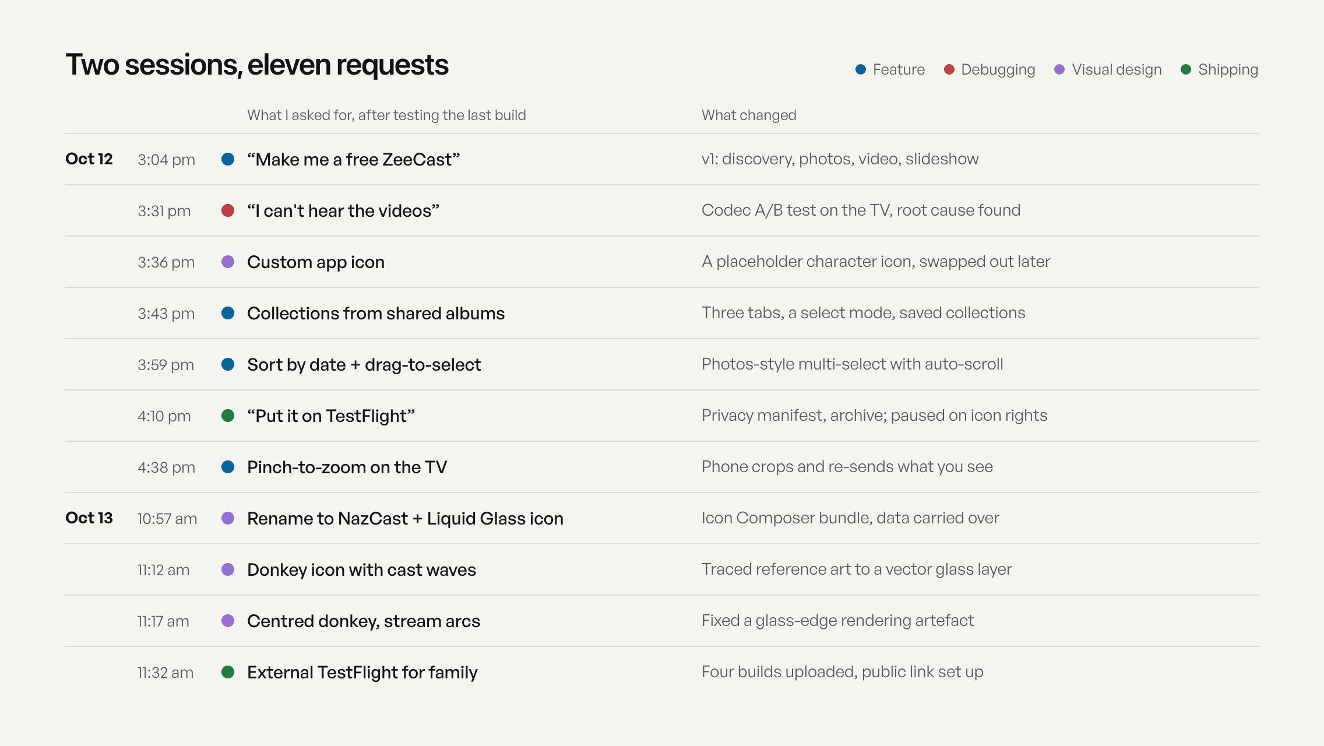Screen dimensions: 1324x746
Task: Click the purple dot beside Donkey icon with cast waves
Action: [x=228, y=569]
